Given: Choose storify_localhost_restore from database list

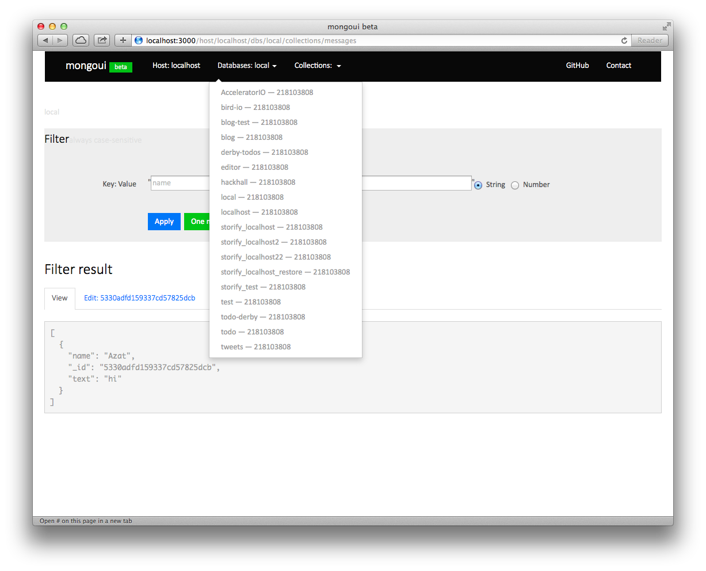Looking at the screenshot, I should [285, 272].
